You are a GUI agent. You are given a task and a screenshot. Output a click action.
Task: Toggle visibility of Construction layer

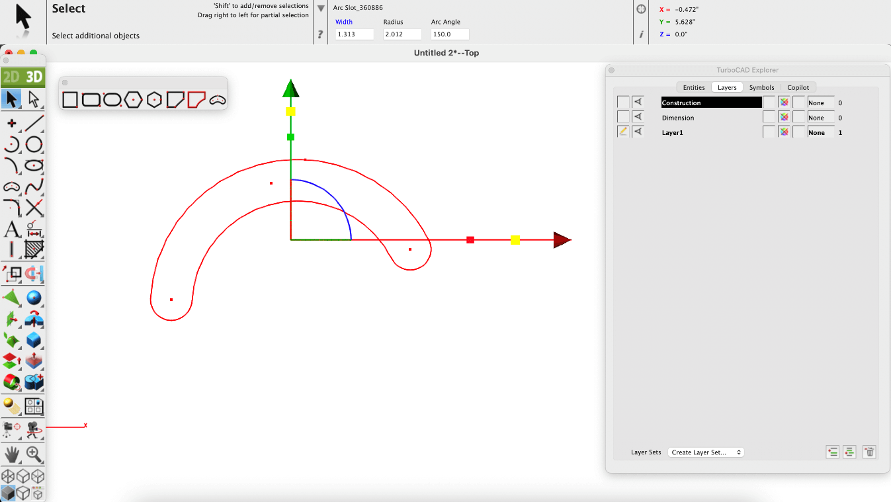click(638, 103)
